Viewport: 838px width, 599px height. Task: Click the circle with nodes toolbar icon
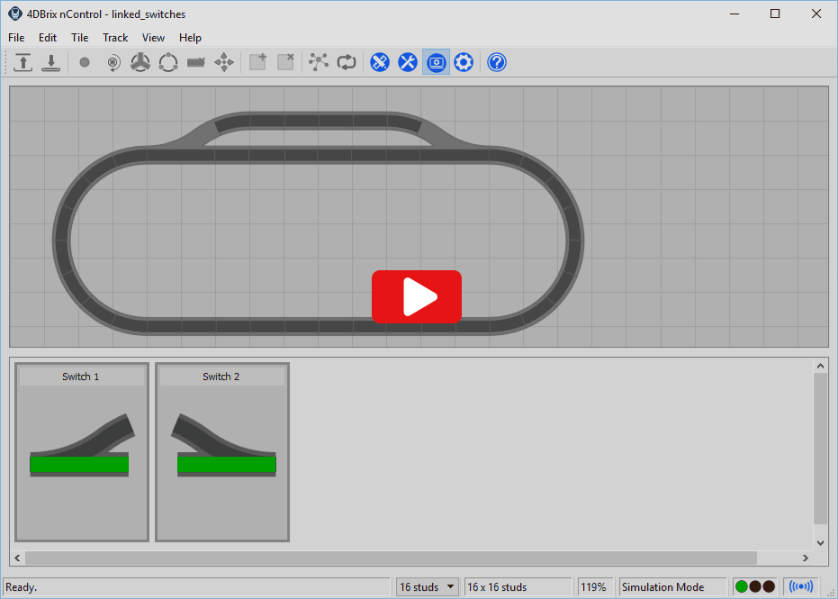coord(168,62)
